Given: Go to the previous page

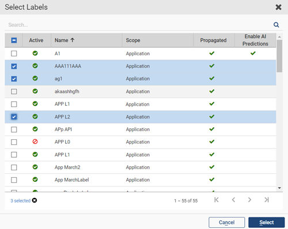Looking at the screenshot, I should click(x=233, y=200).
